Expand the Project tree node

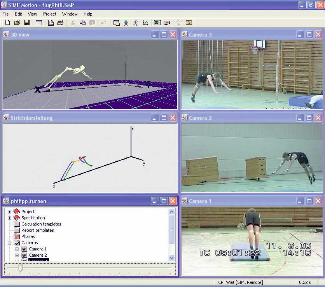(x=9, y=212)
